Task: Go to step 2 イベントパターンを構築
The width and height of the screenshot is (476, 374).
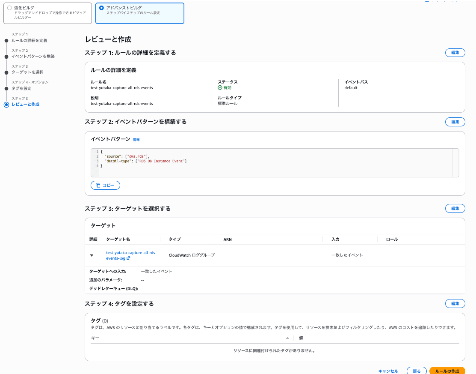Action: tap(33, 56)
